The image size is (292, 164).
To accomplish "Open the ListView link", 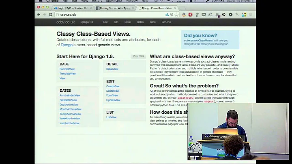I will coord(111,117).
